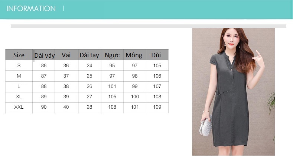Select dress length value 90

[x=44, y=107]
